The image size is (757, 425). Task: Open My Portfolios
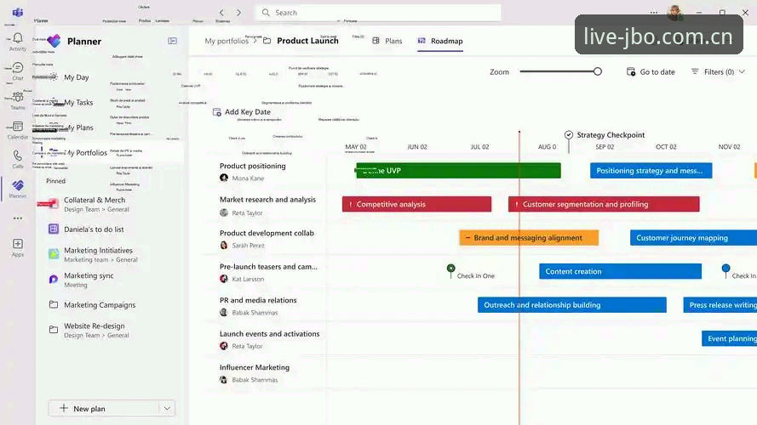point(86,153)
